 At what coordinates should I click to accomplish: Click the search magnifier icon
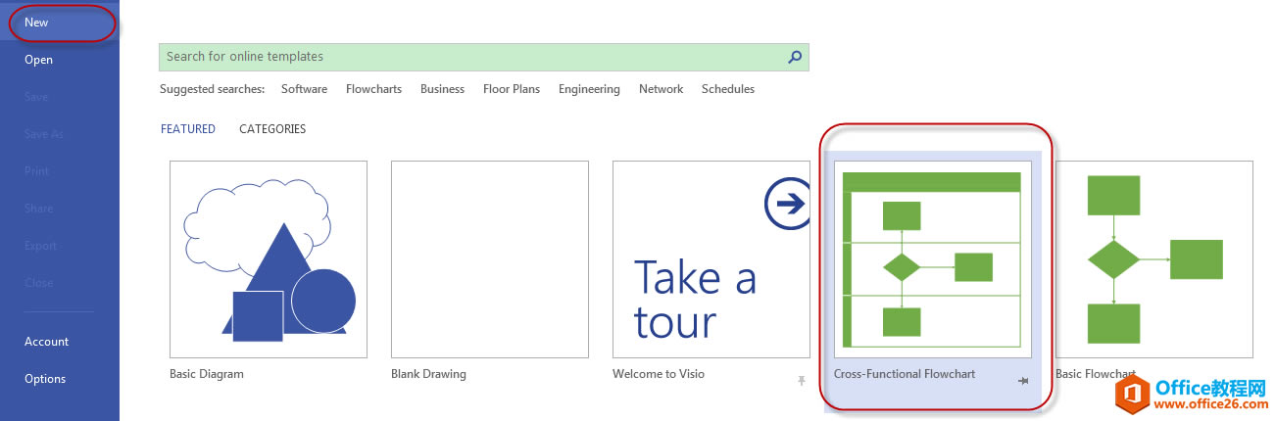[x=795, y=57]
